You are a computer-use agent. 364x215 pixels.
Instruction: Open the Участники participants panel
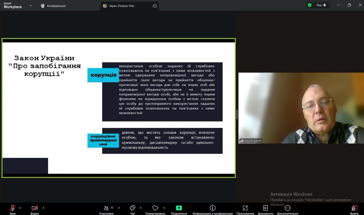106,208
